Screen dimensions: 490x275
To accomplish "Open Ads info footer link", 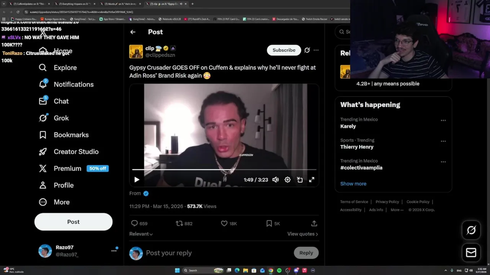I will tap(376, 210).
